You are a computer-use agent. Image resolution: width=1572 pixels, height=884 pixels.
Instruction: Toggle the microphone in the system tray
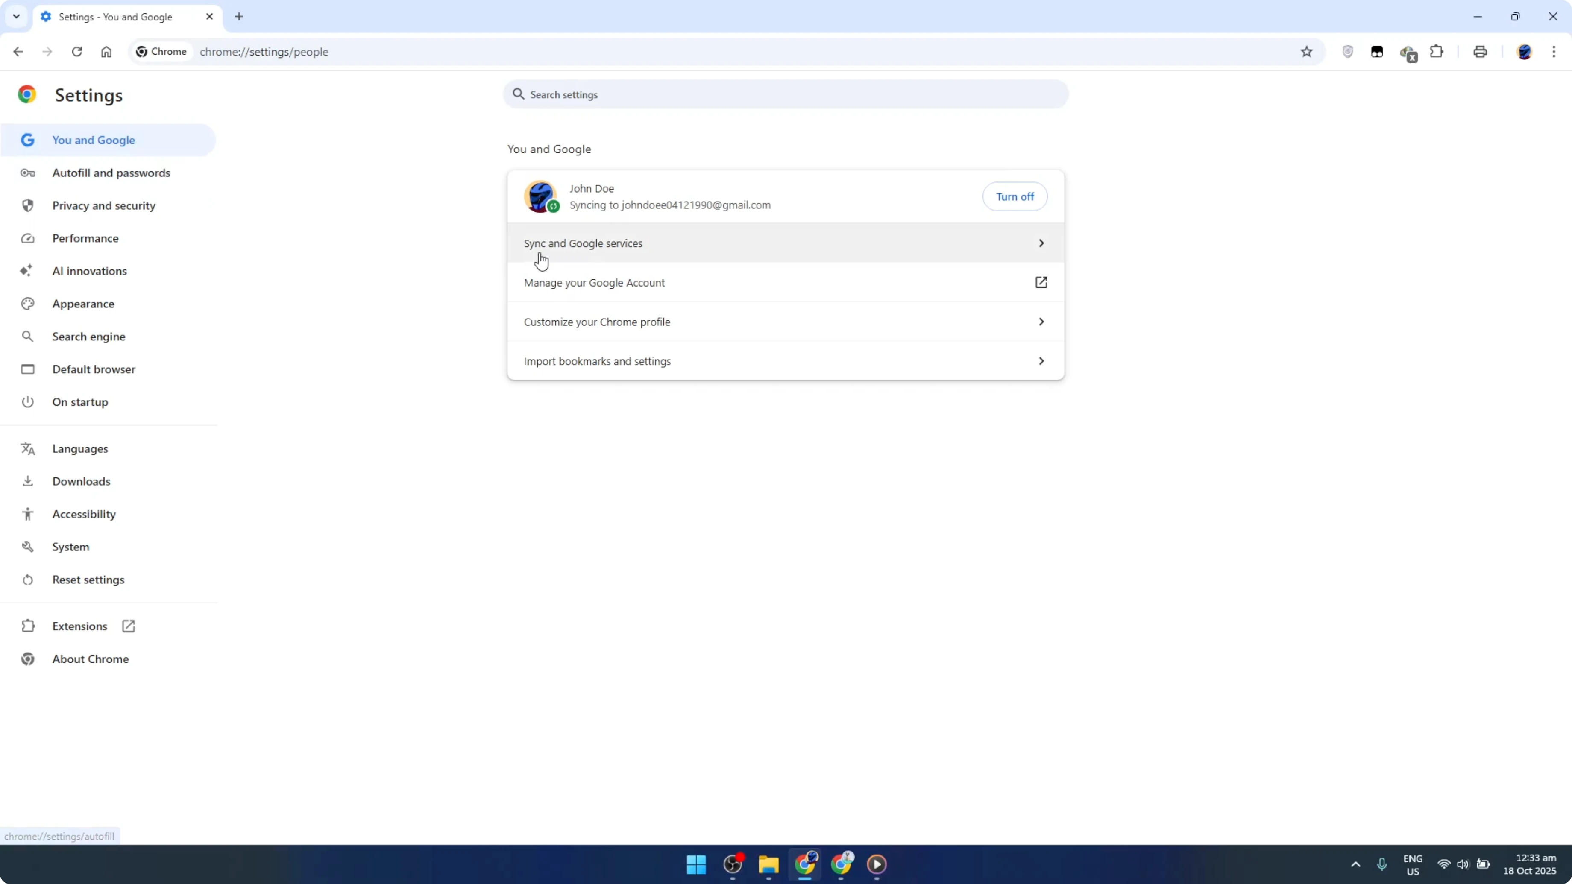(x=1381, y=864)
